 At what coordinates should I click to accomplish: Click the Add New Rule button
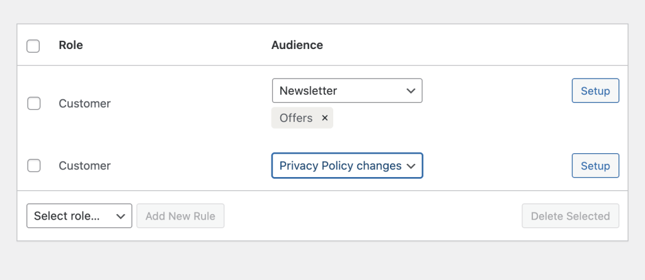(180, 216)
